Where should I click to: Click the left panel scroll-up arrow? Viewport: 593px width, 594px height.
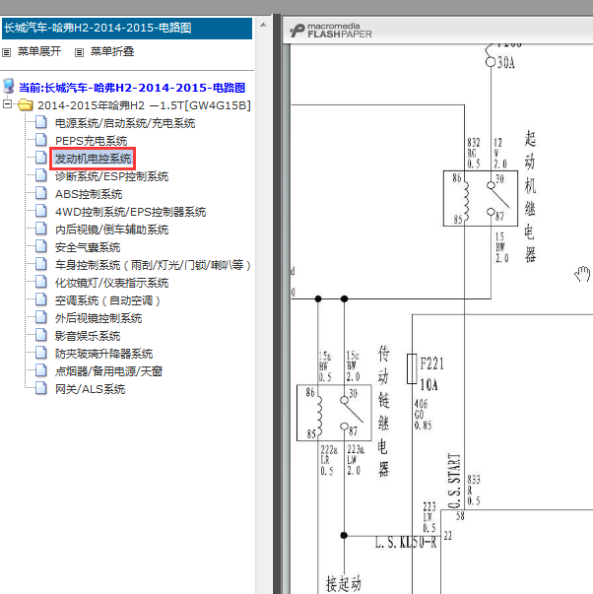[x=263, y=25]
